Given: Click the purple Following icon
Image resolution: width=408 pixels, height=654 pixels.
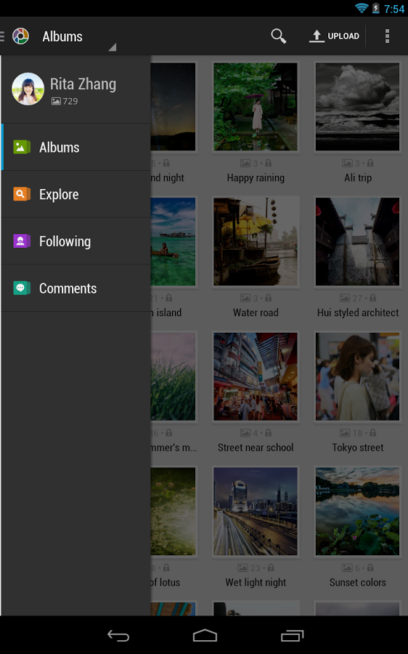Looking at the screenshot, I should [22, 241].
